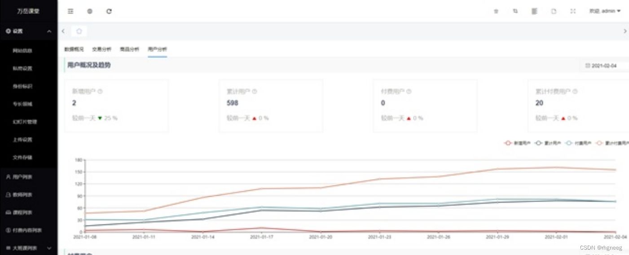Click help icon beside 付费用户 card

pyautogui.click(x=409, y=91)
